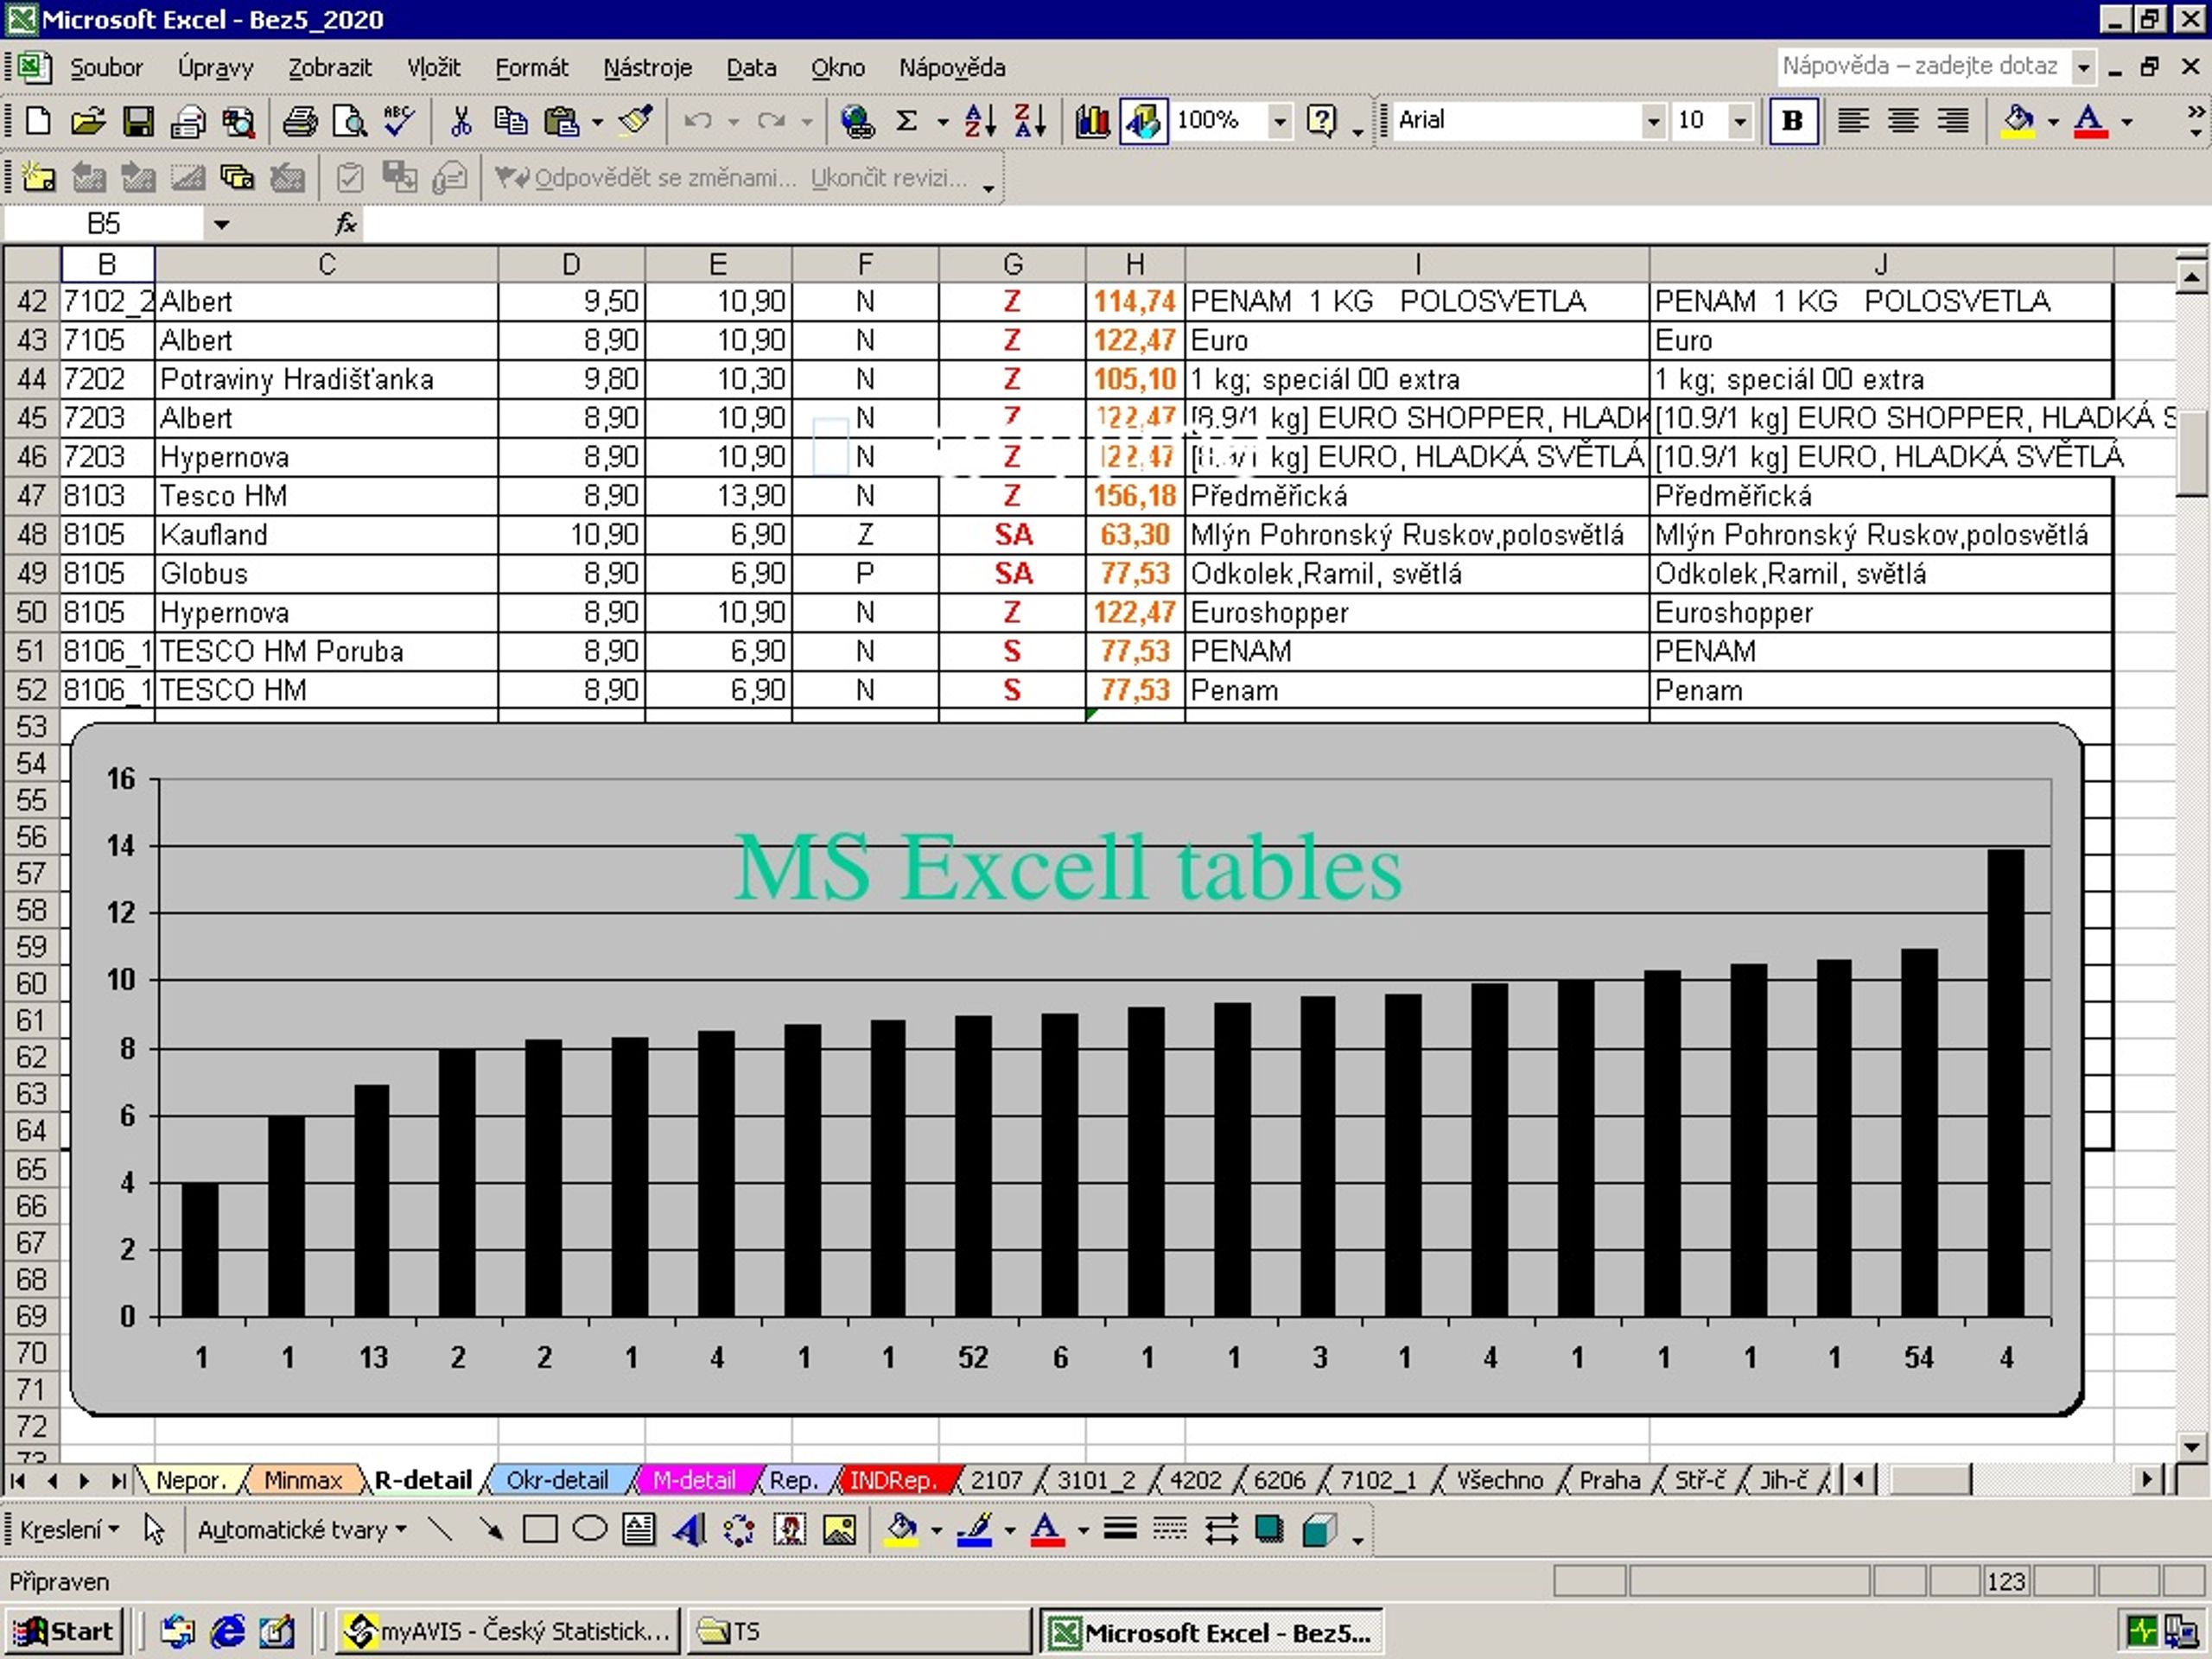Open Paste options dropdown arrow
Viewport: 2212px width, 1659px height.
(597, 122)
